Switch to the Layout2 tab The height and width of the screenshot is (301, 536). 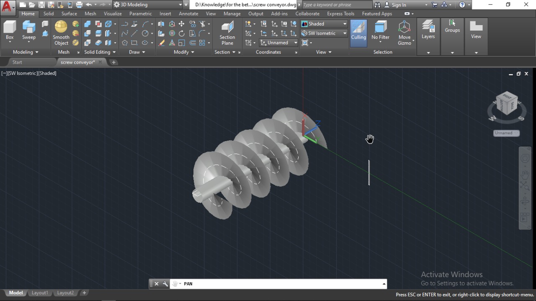point(65,293)
